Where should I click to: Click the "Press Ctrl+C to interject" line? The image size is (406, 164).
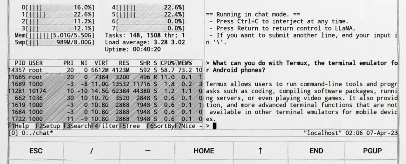279,21
